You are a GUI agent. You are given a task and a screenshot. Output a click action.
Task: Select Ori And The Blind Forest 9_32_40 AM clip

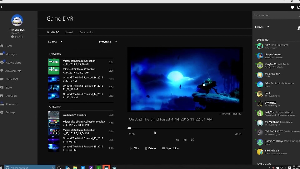tap(81, 79)
